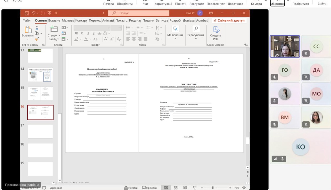Select the Cut scissors icon
The image size is (331, 190).
(x=37, y=28)
